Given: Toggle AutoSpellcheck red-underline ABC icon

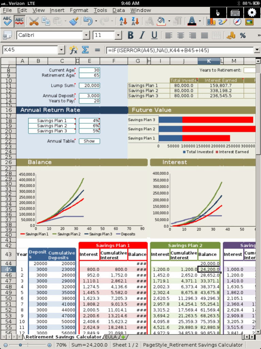Looking at the screenshot, I should [x=19, y=21].
